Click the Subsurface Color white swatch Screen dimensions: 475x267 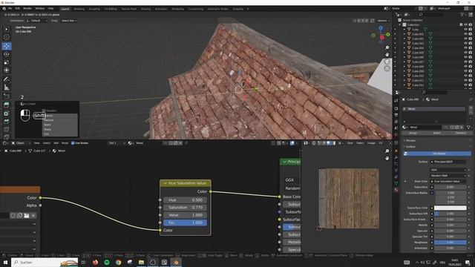click(x=451, y=208)
